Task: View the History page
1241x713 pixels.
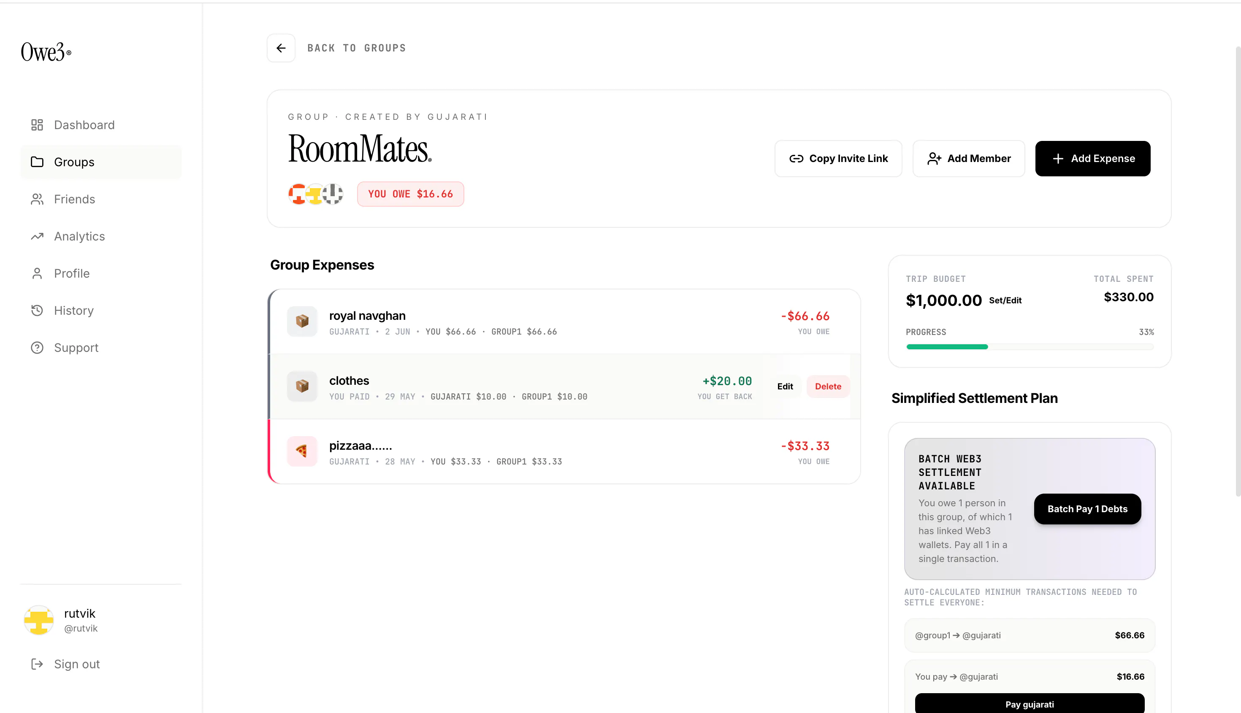Action: click(x=101, y=311)
